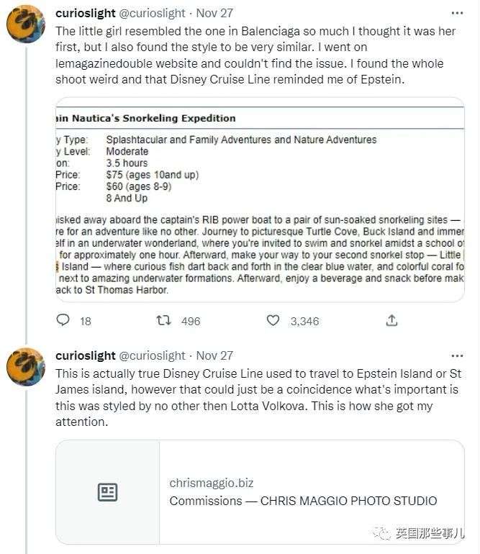Viewport: 480px width, 554px height.
Task: View the 18 replies count
Action: pos(85,321)
